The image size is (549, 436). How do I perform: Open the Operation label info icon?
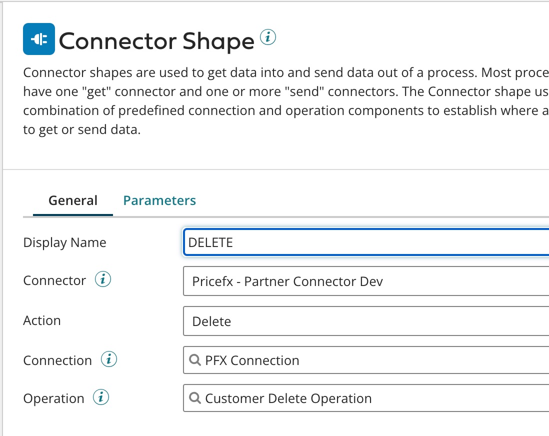click(101, 398)
